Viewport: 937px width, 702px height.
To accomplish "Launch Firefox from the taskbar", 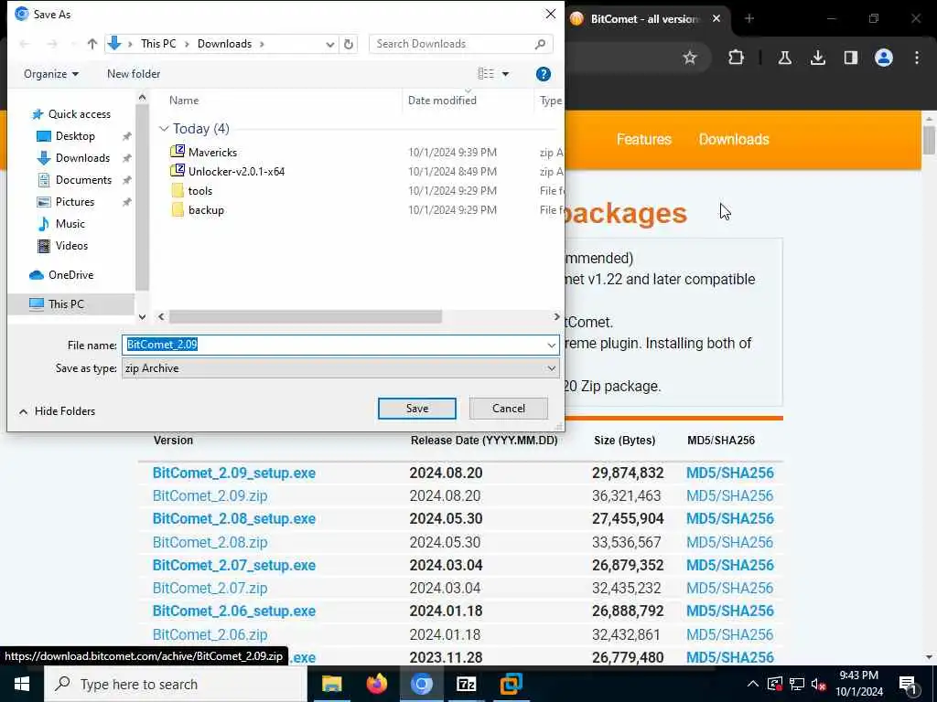I will point(376,684).
